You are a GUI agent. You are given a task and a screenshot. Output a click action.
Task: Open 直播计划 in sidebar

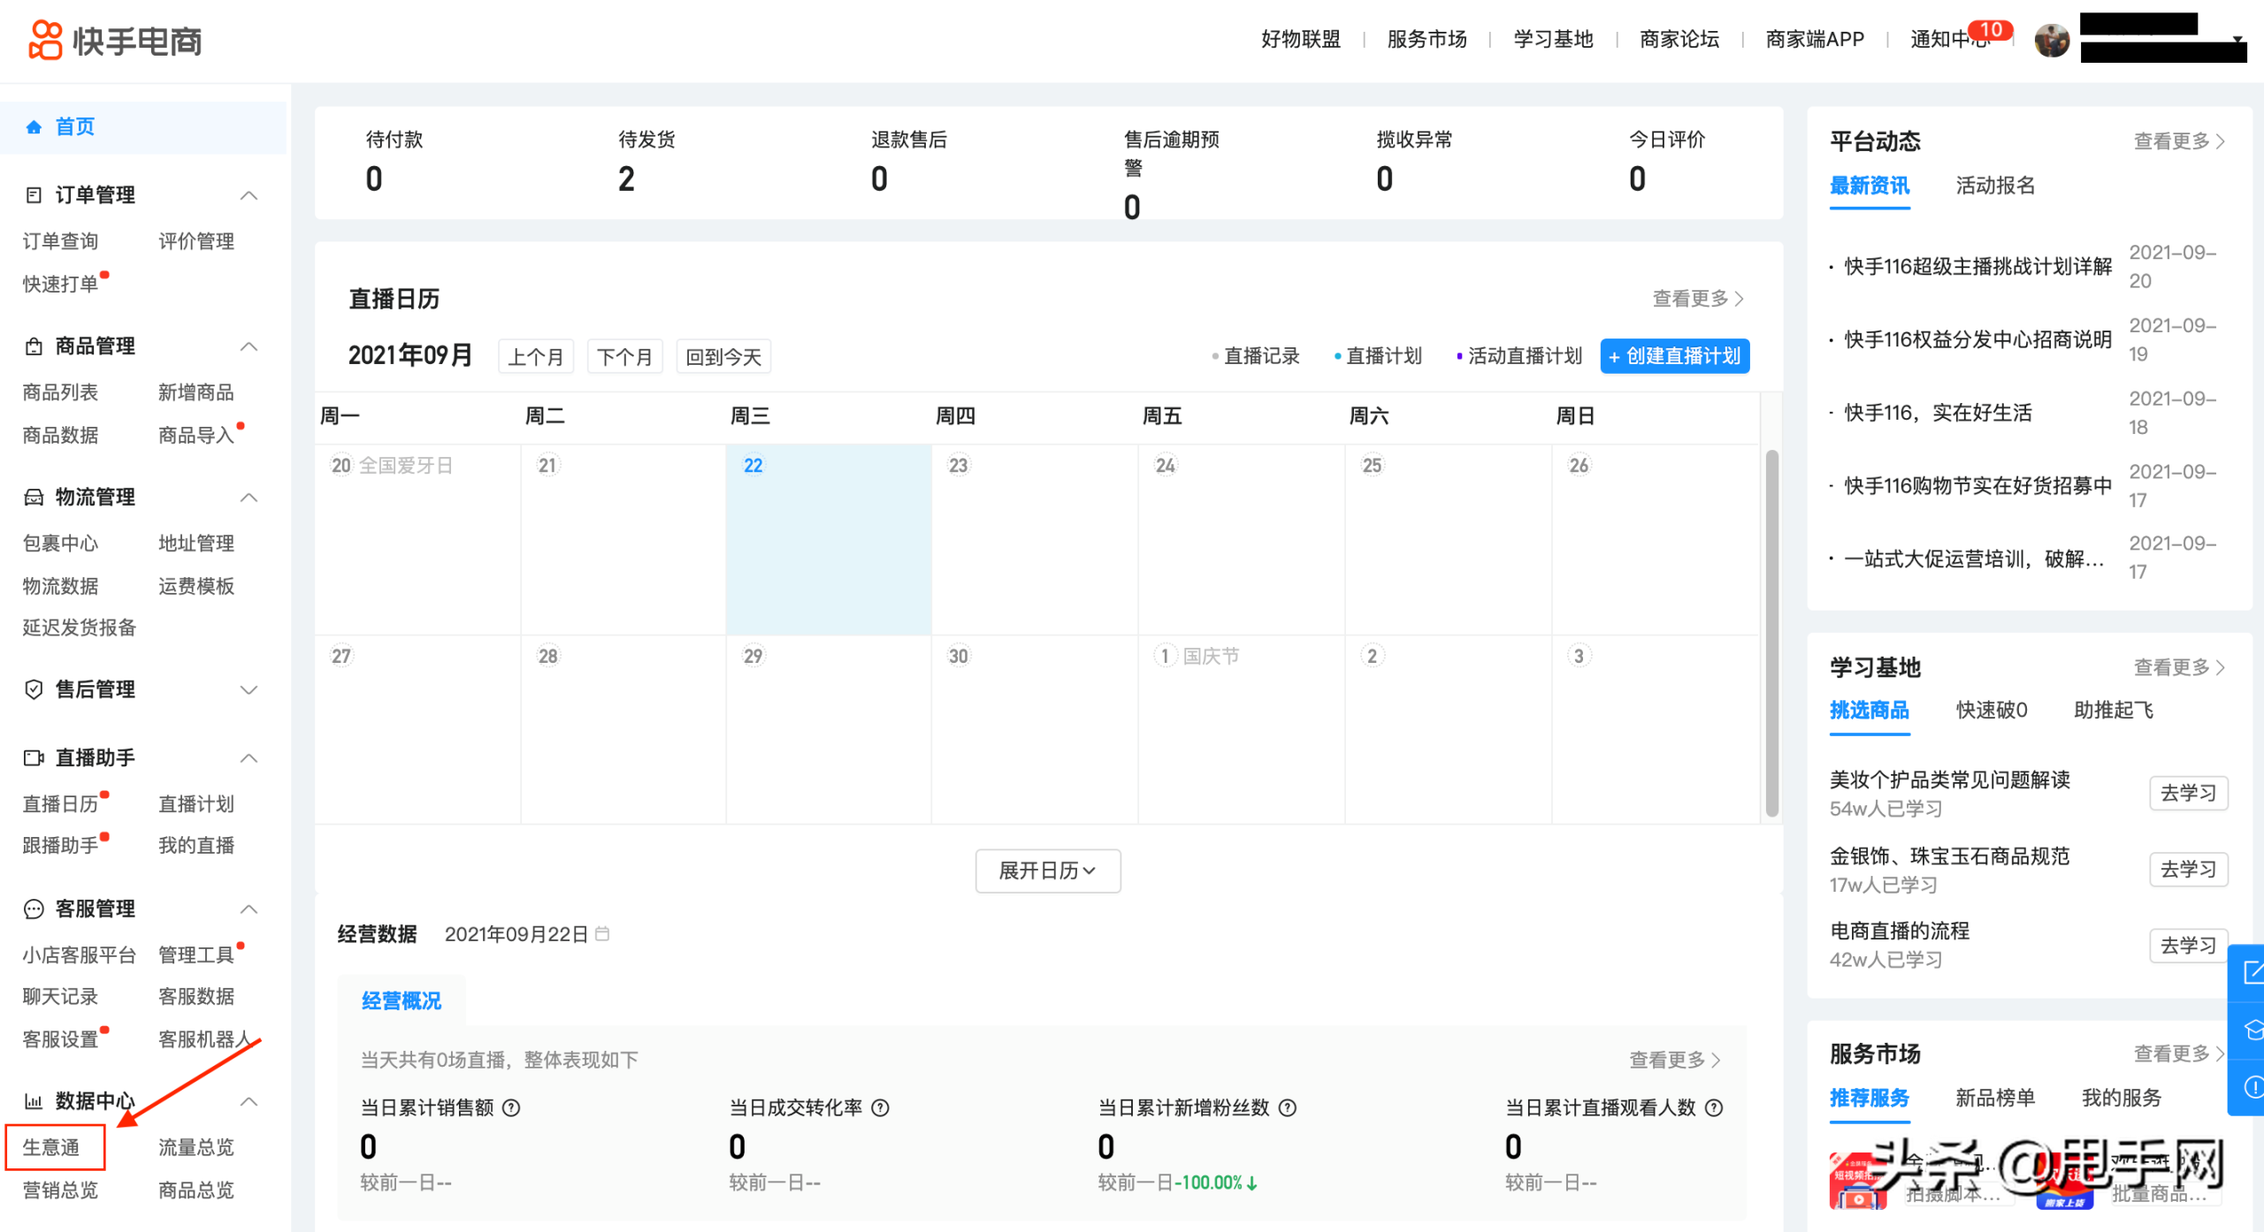tap(195, 803)
